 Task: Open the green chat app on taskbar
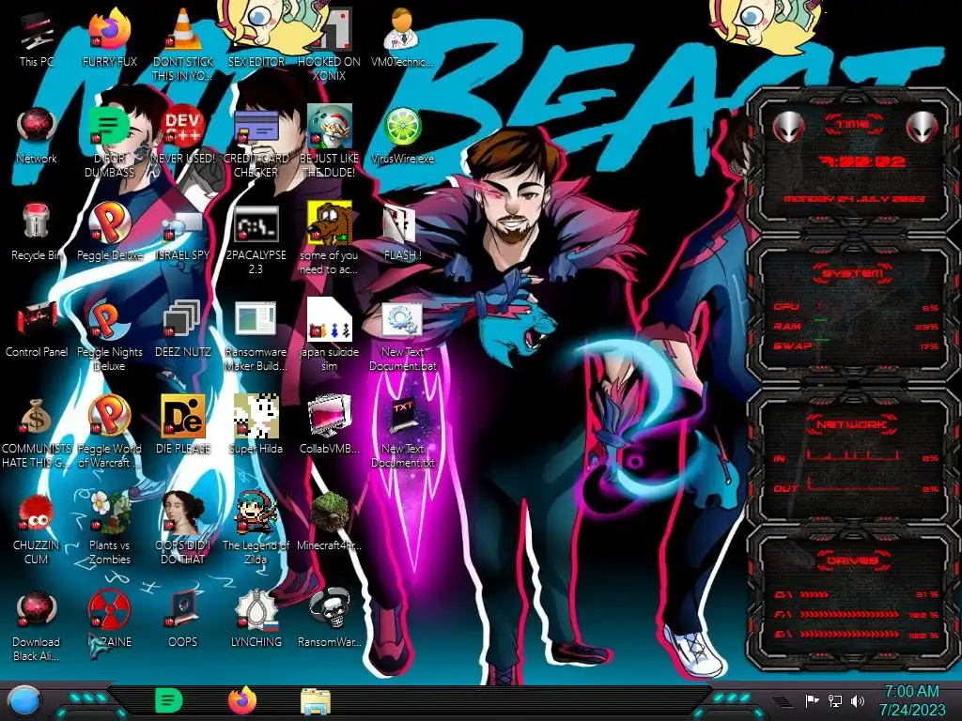coord(169,700)
